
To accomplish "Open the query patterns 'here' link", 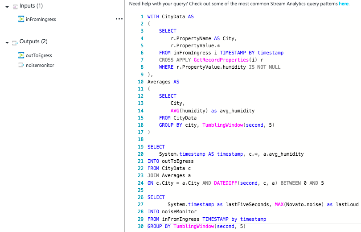I will (344, 4).
